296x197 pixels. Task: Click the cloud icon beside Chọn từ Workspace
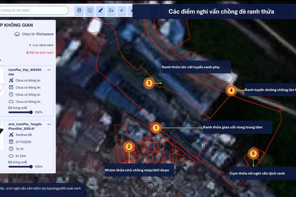click(17, 34)
